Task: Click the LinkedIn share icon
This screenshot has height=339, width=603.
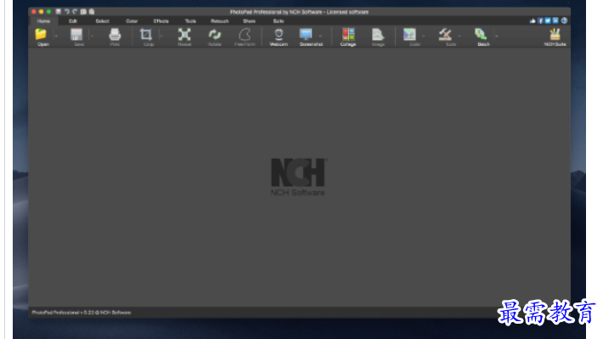Action: [x=555, y=20]
